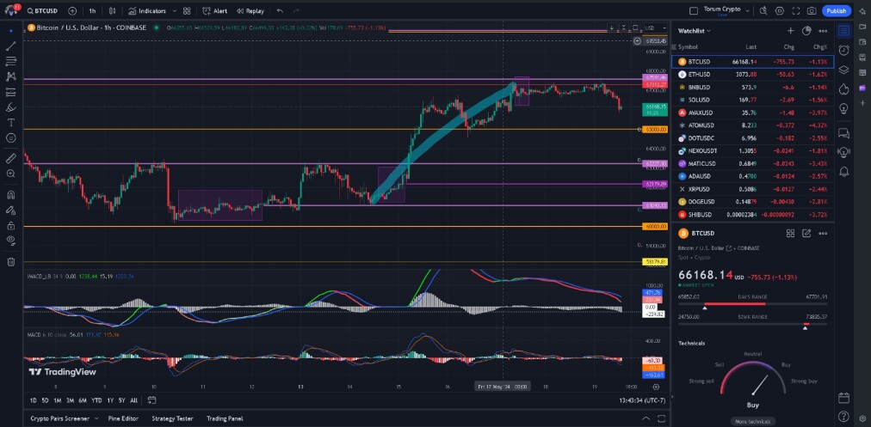
Task: Click the Publish button
Action: click(x=836, y=10)
